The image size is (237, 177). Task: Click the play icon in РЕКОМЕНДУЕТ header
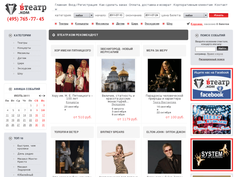point(54,35)
